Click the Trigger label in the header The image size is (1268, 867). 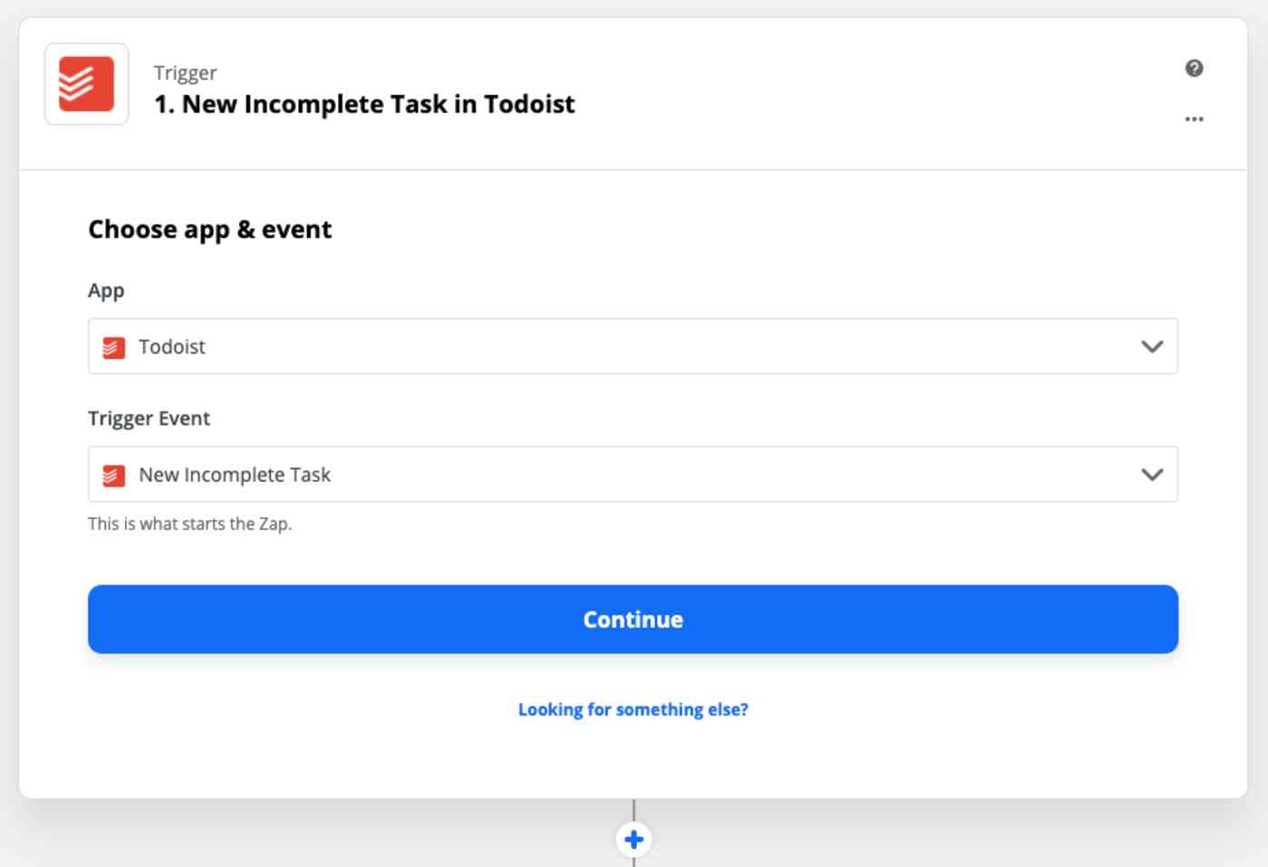[186, 72]
